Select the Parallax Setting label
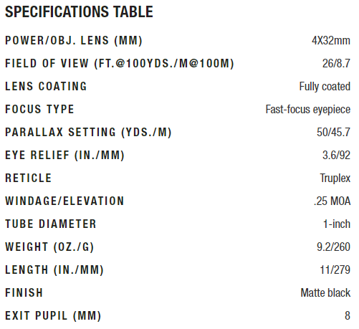This screenshot has height=329, width=359. click(x=88, y=132)
